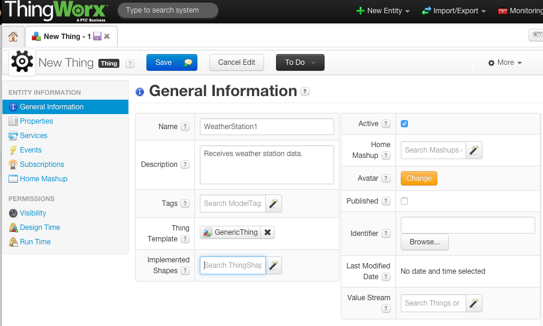Screen dimensions: 543x326
Task: Open the New Entity dropdown
Action: (x=383, y=11)
